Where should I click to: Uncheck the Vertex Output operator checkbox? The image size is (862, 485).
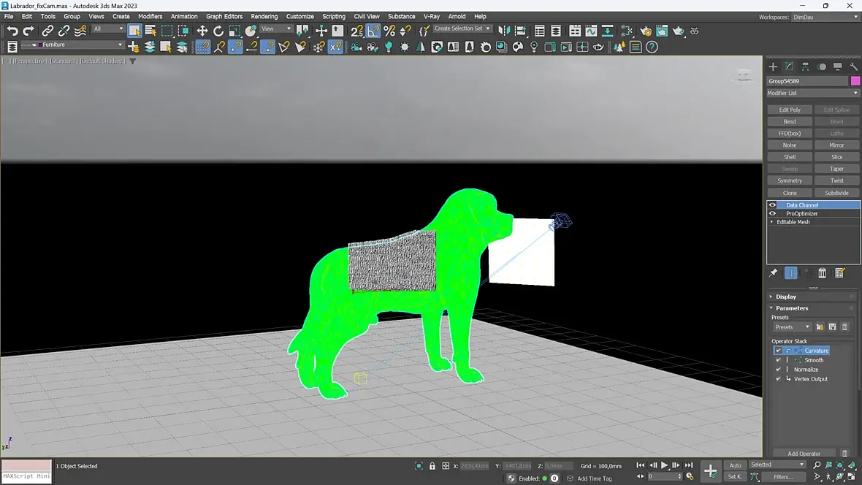(x=778, y=379)
